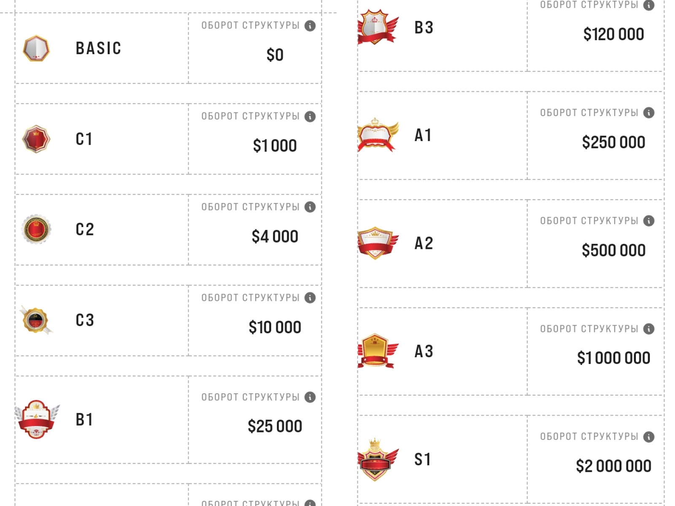Click the $1 000 000 turnover amount

click(613, 358)
